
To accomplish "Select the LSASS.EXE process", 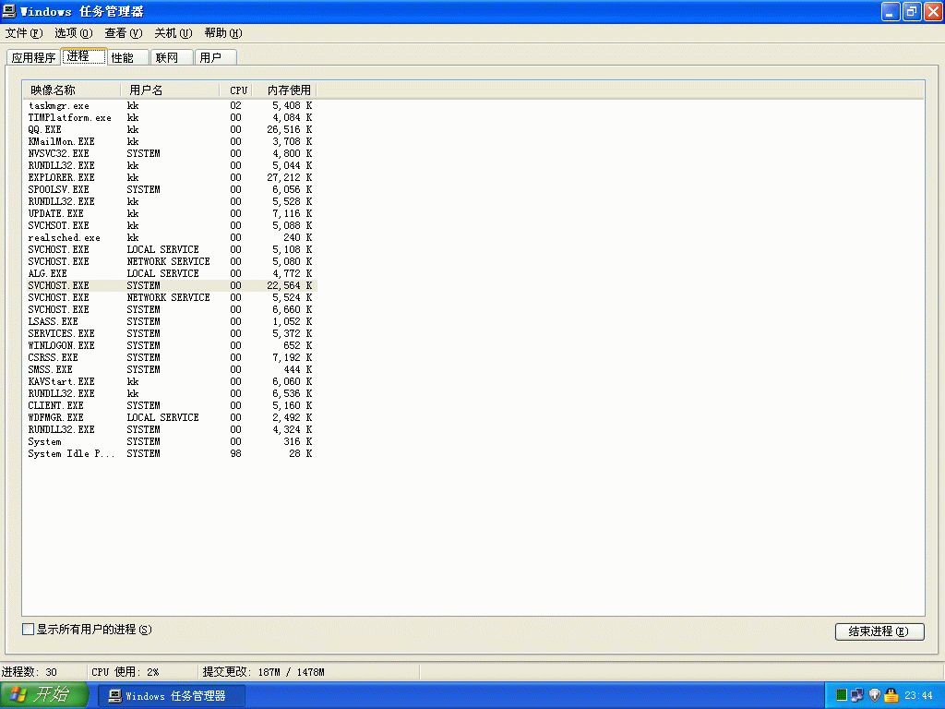I will tap(170, 321).
